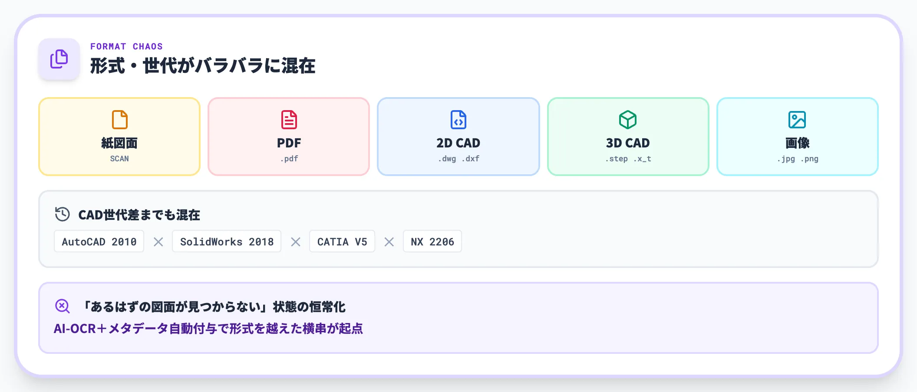This screenshot has width=917, height=392.
Task: Click the green 3D cube icon on 3D CAD card
Action: click(628, 120)
